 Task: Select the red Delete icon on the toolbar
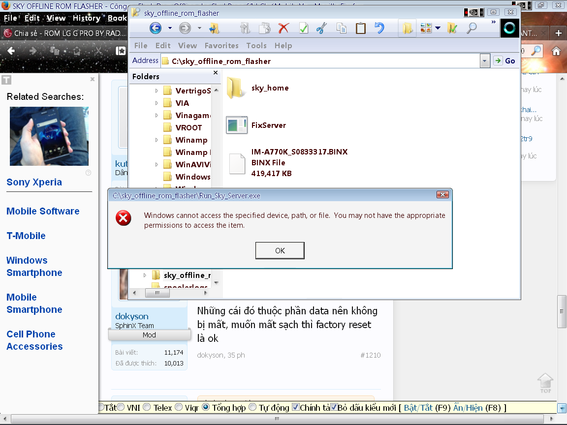(x=283, y=28)
